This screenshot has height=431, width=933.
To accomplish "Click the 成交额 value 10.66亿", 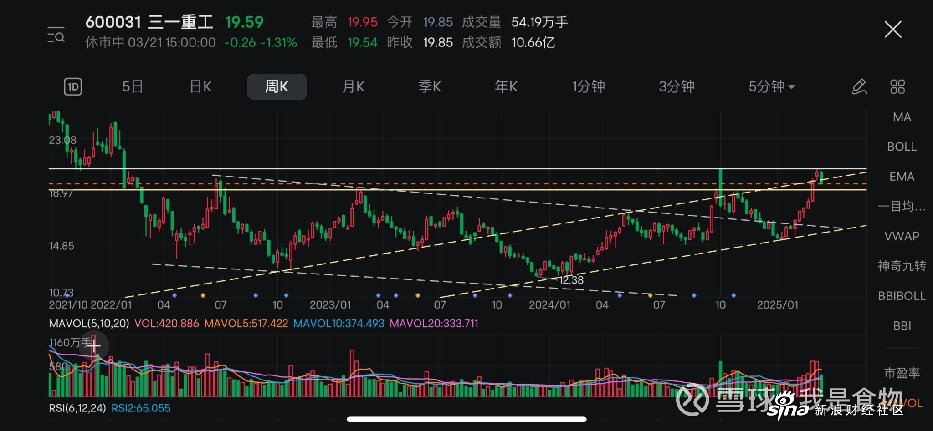I will [x=533, y=42].
